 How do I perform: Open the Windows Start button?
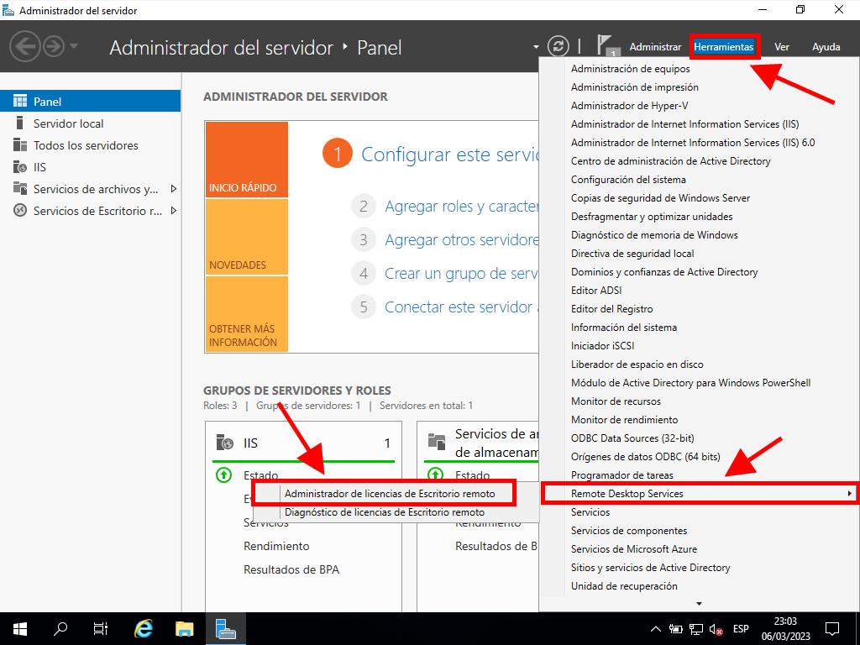20,628
